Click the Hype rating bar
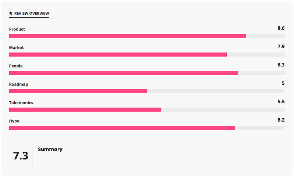Screen dimensions: 294x177 147,128
